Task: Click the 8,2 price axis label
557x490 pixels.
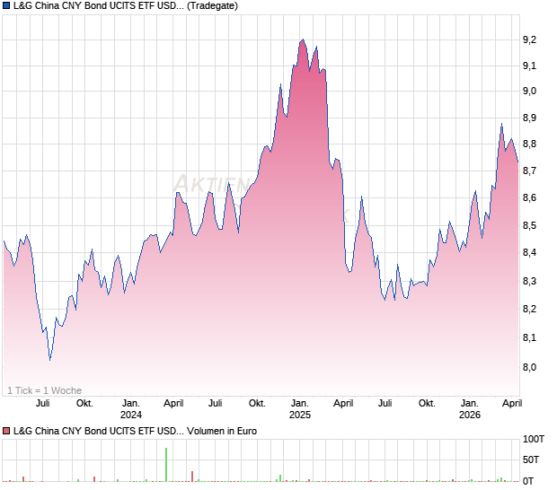Action: pos(529,309)
